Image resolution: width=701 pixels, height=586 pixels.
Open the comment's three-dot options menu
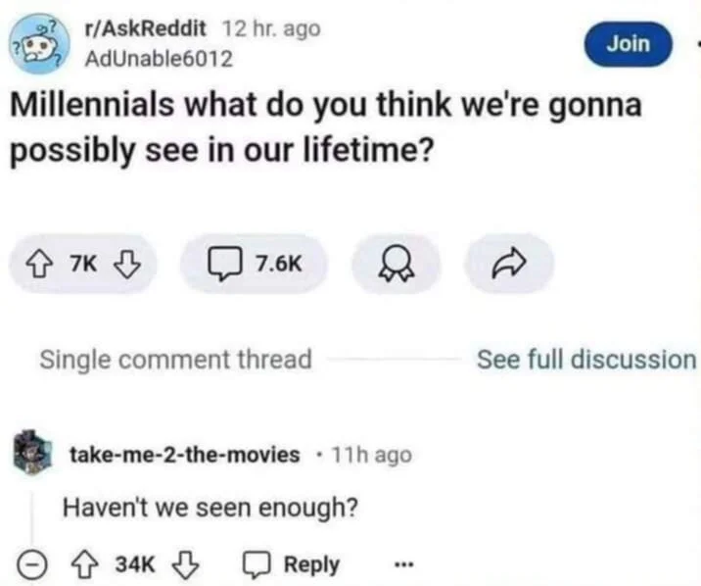tap(402, 565)
